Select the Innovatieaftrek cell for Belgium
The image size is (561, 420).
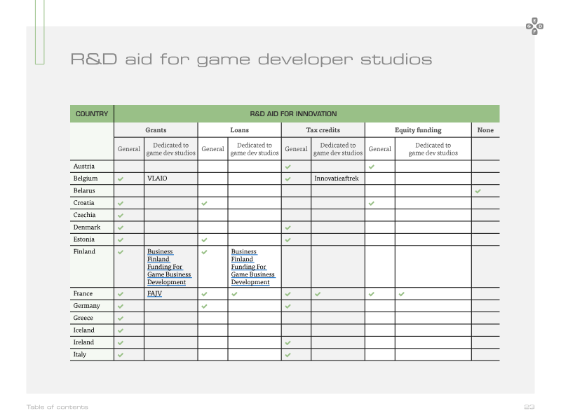338,178
